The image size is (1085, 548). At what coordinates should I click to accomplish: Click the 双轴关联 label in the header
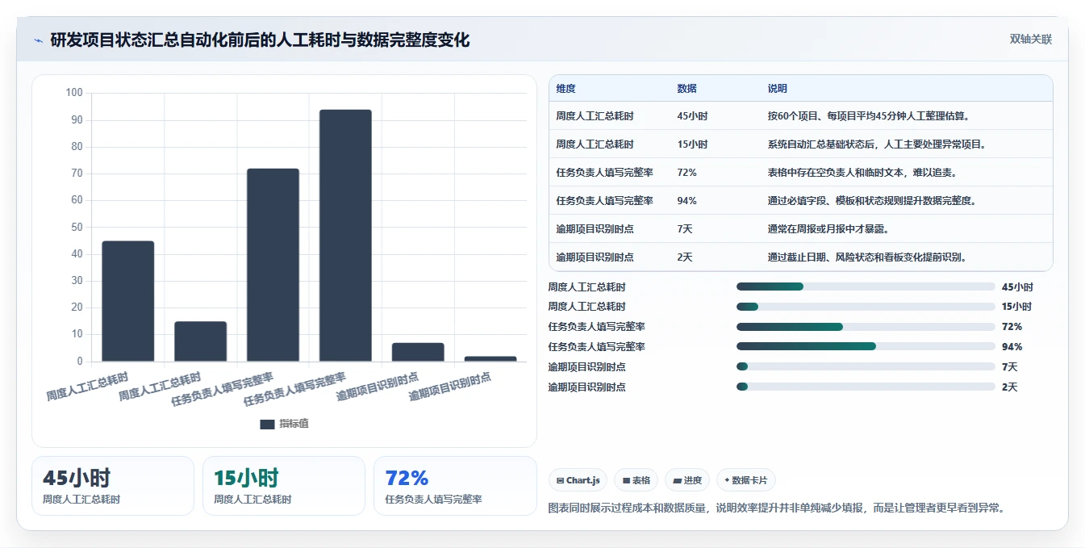coord(1031,39)
